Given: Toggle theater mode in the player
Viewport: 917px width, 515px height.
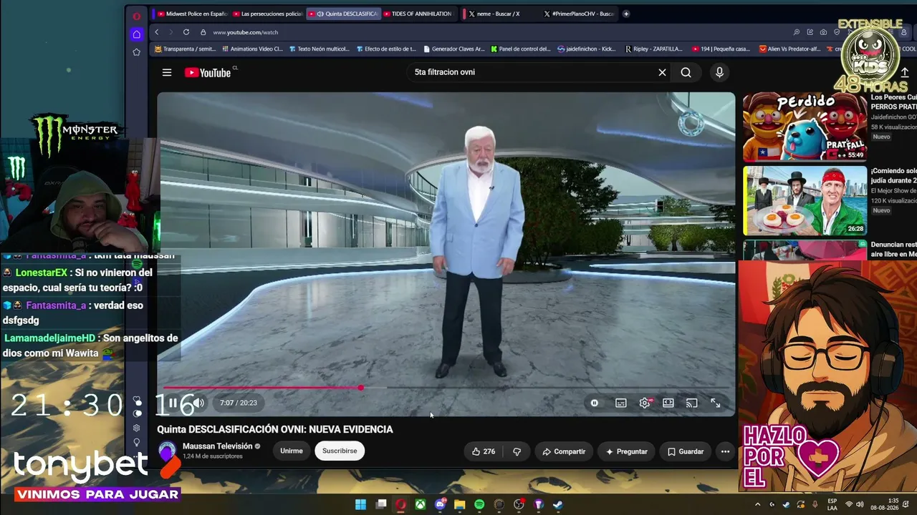Looking at the screenshot, I should (668, 403).
